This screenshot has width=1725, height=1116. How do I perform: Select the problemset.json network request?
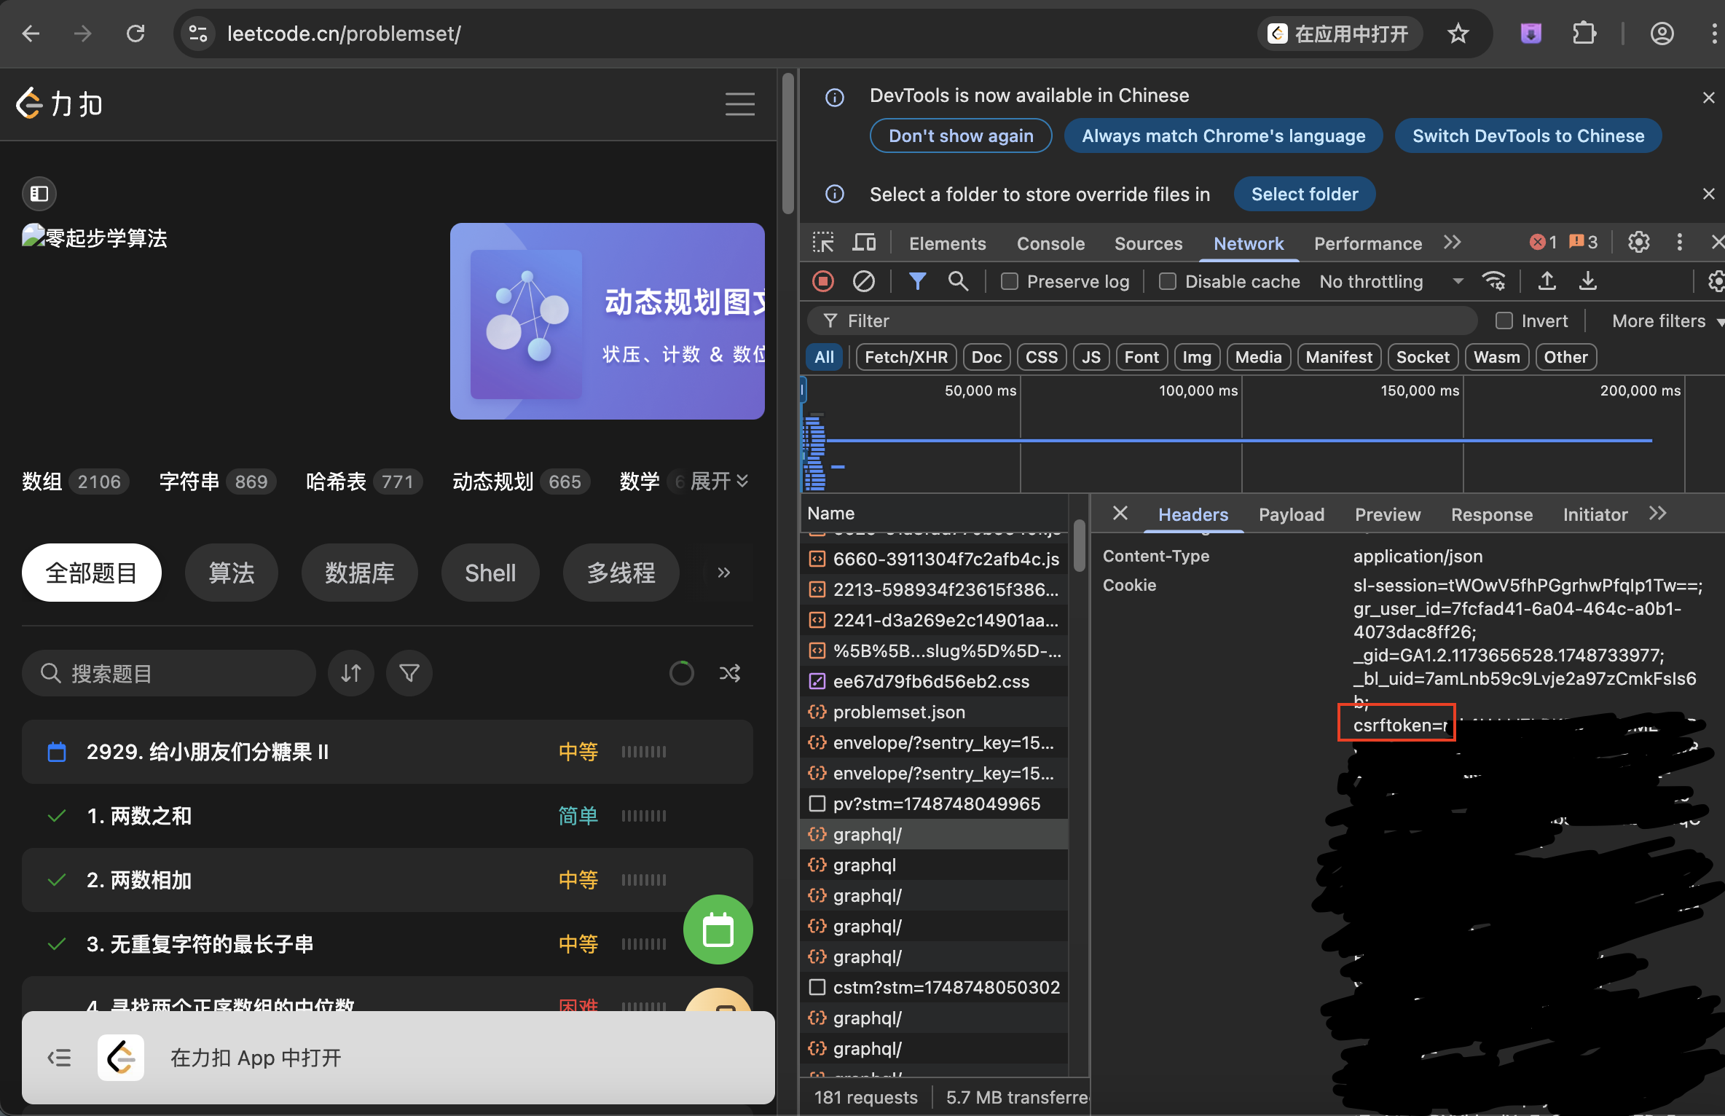pyautogui.click(x=898, y=712)
